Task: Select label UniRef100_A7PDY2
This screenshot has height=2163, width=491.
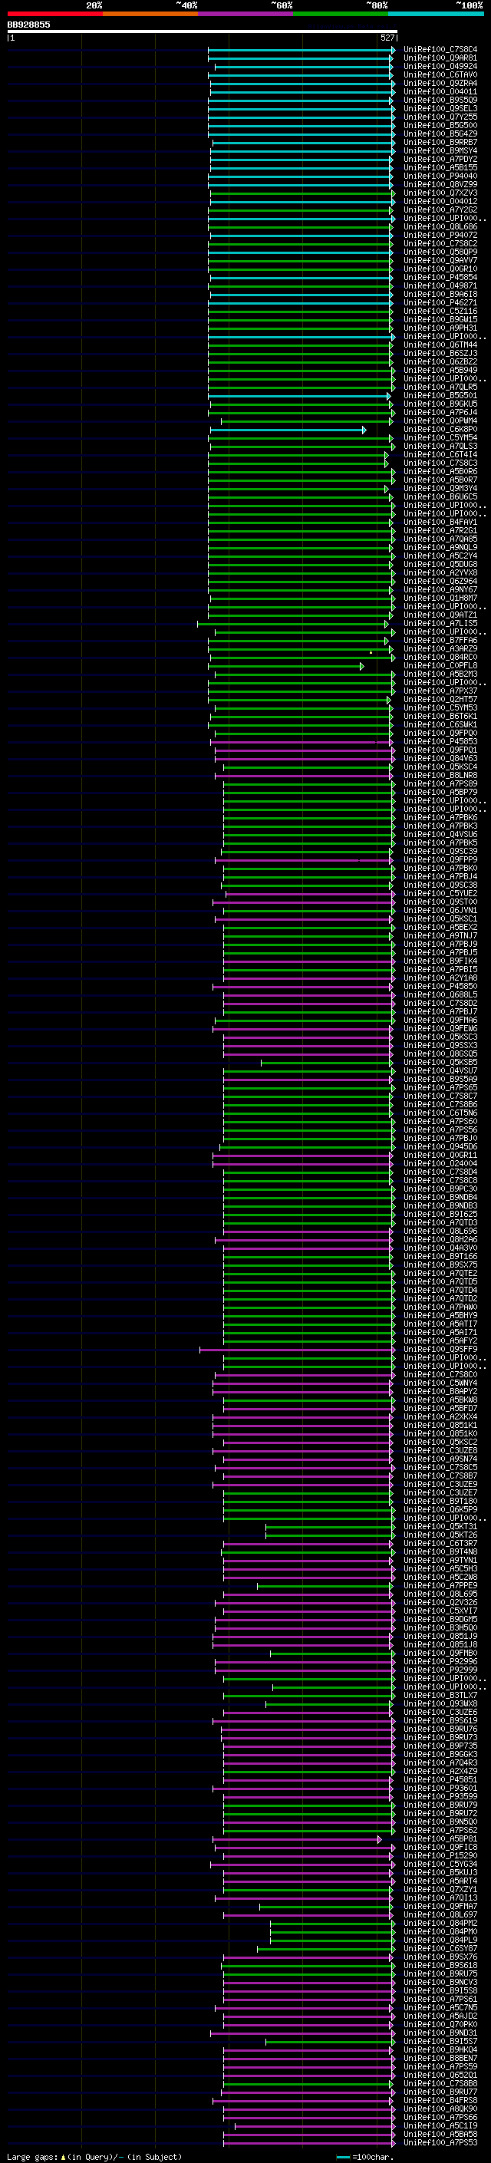Action: 440,160
